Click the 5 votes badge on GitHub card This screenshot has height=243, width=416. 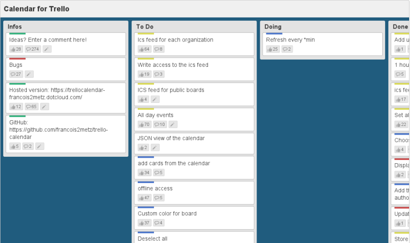pos(15,146)
